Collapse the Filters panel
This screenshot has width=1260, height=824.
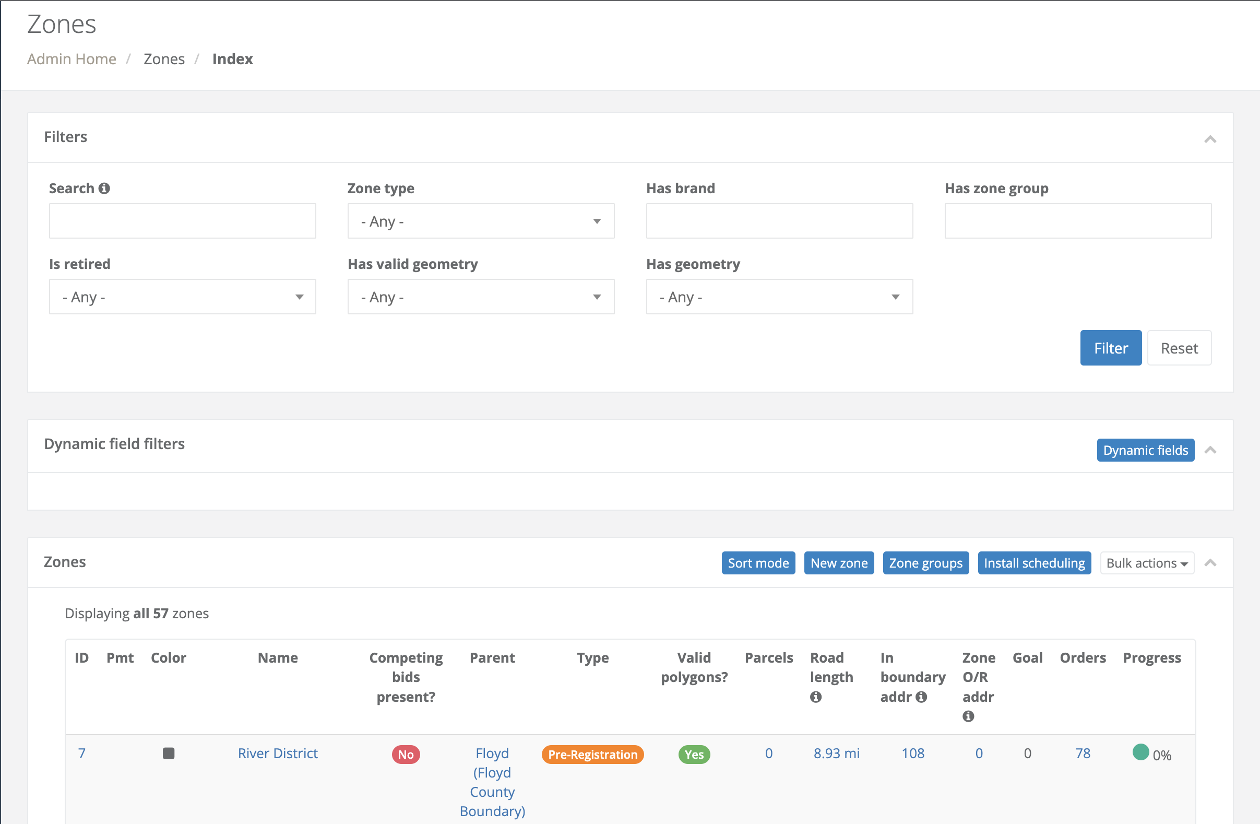tap(1211, 139)
